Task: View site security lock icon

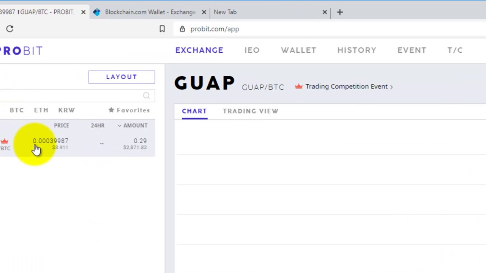Action: tap(182, 29)
